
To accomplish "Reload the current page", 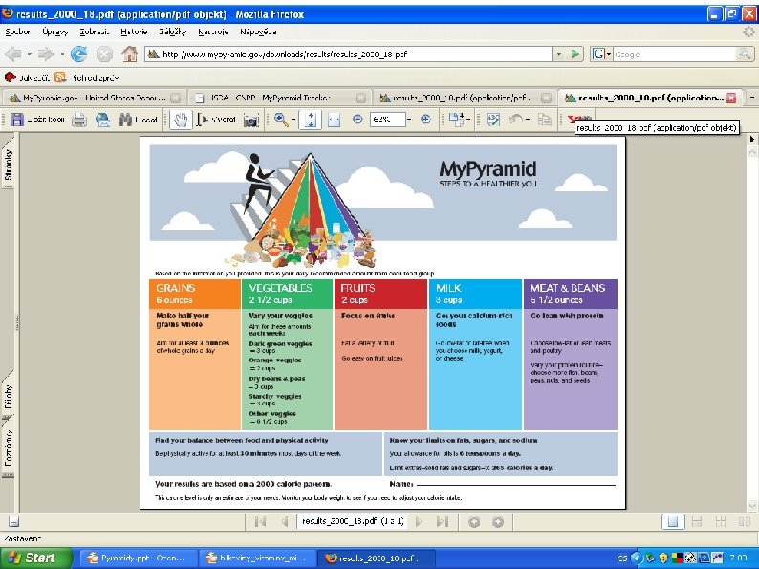I will click(79, 55).
